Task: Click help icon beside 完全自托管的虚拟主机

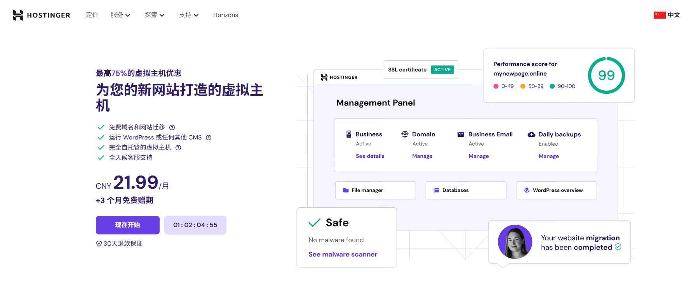Action: (178, 148)
